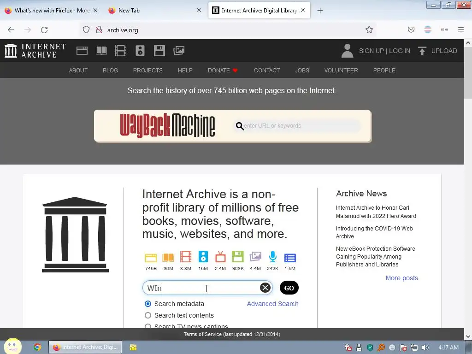Open the Software floppy icon in top navigation
472x354 pixels.
(159, 51)
